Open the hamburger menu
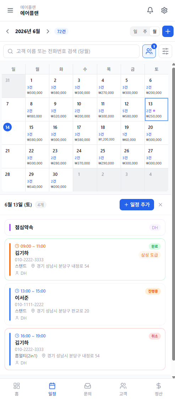 [10, 10]
